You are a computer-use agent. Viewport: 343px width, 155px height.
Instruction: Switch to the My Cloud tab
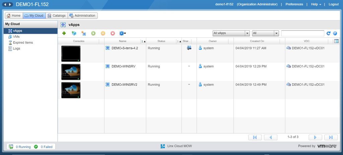tap(35, 16)
